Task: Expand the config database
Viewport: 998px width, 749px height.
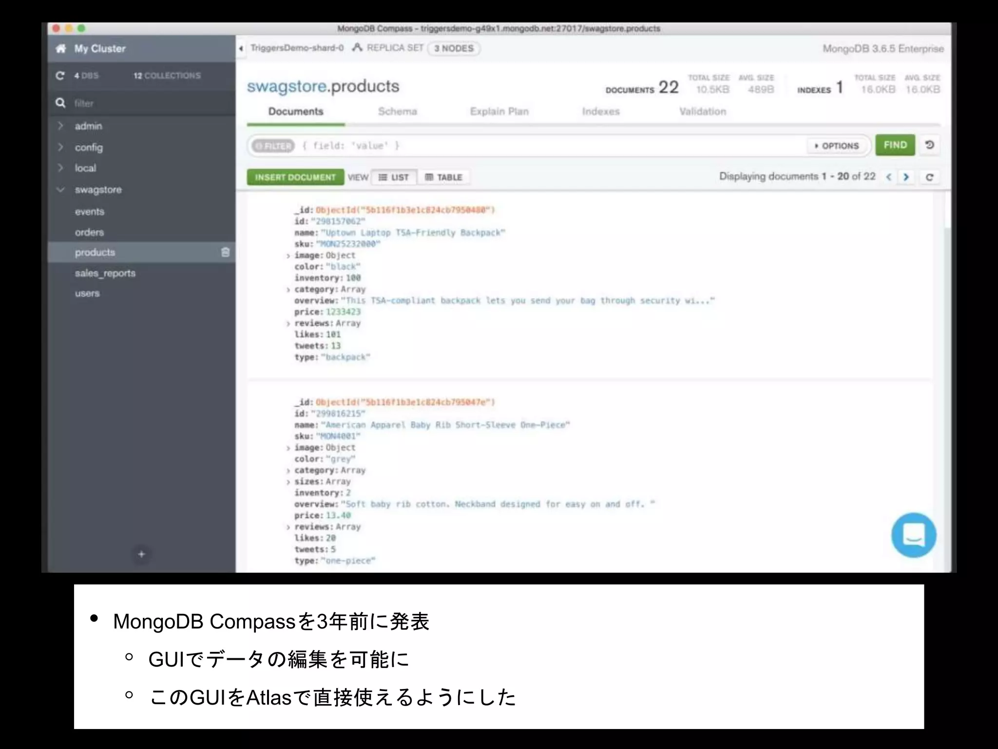Action: [x=60, y=147]
